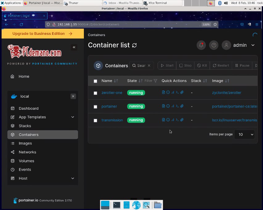
Task: Select all containers checkbox in header
Action: click(95, 81)
